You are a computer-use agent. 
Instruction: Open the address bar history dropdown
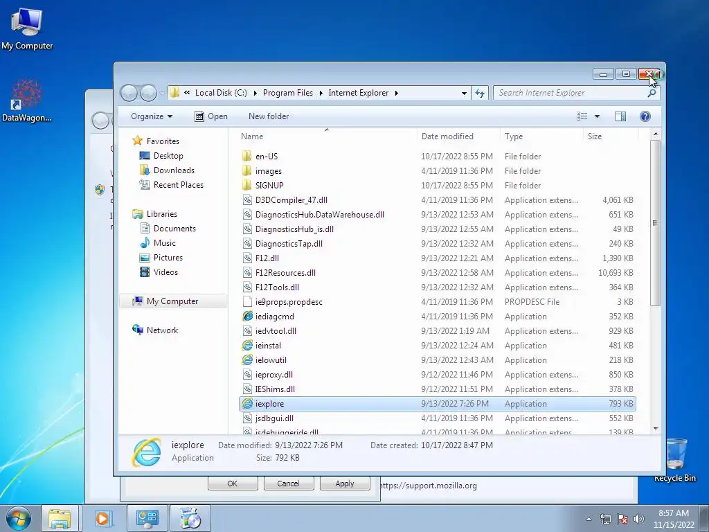point(464,93)
